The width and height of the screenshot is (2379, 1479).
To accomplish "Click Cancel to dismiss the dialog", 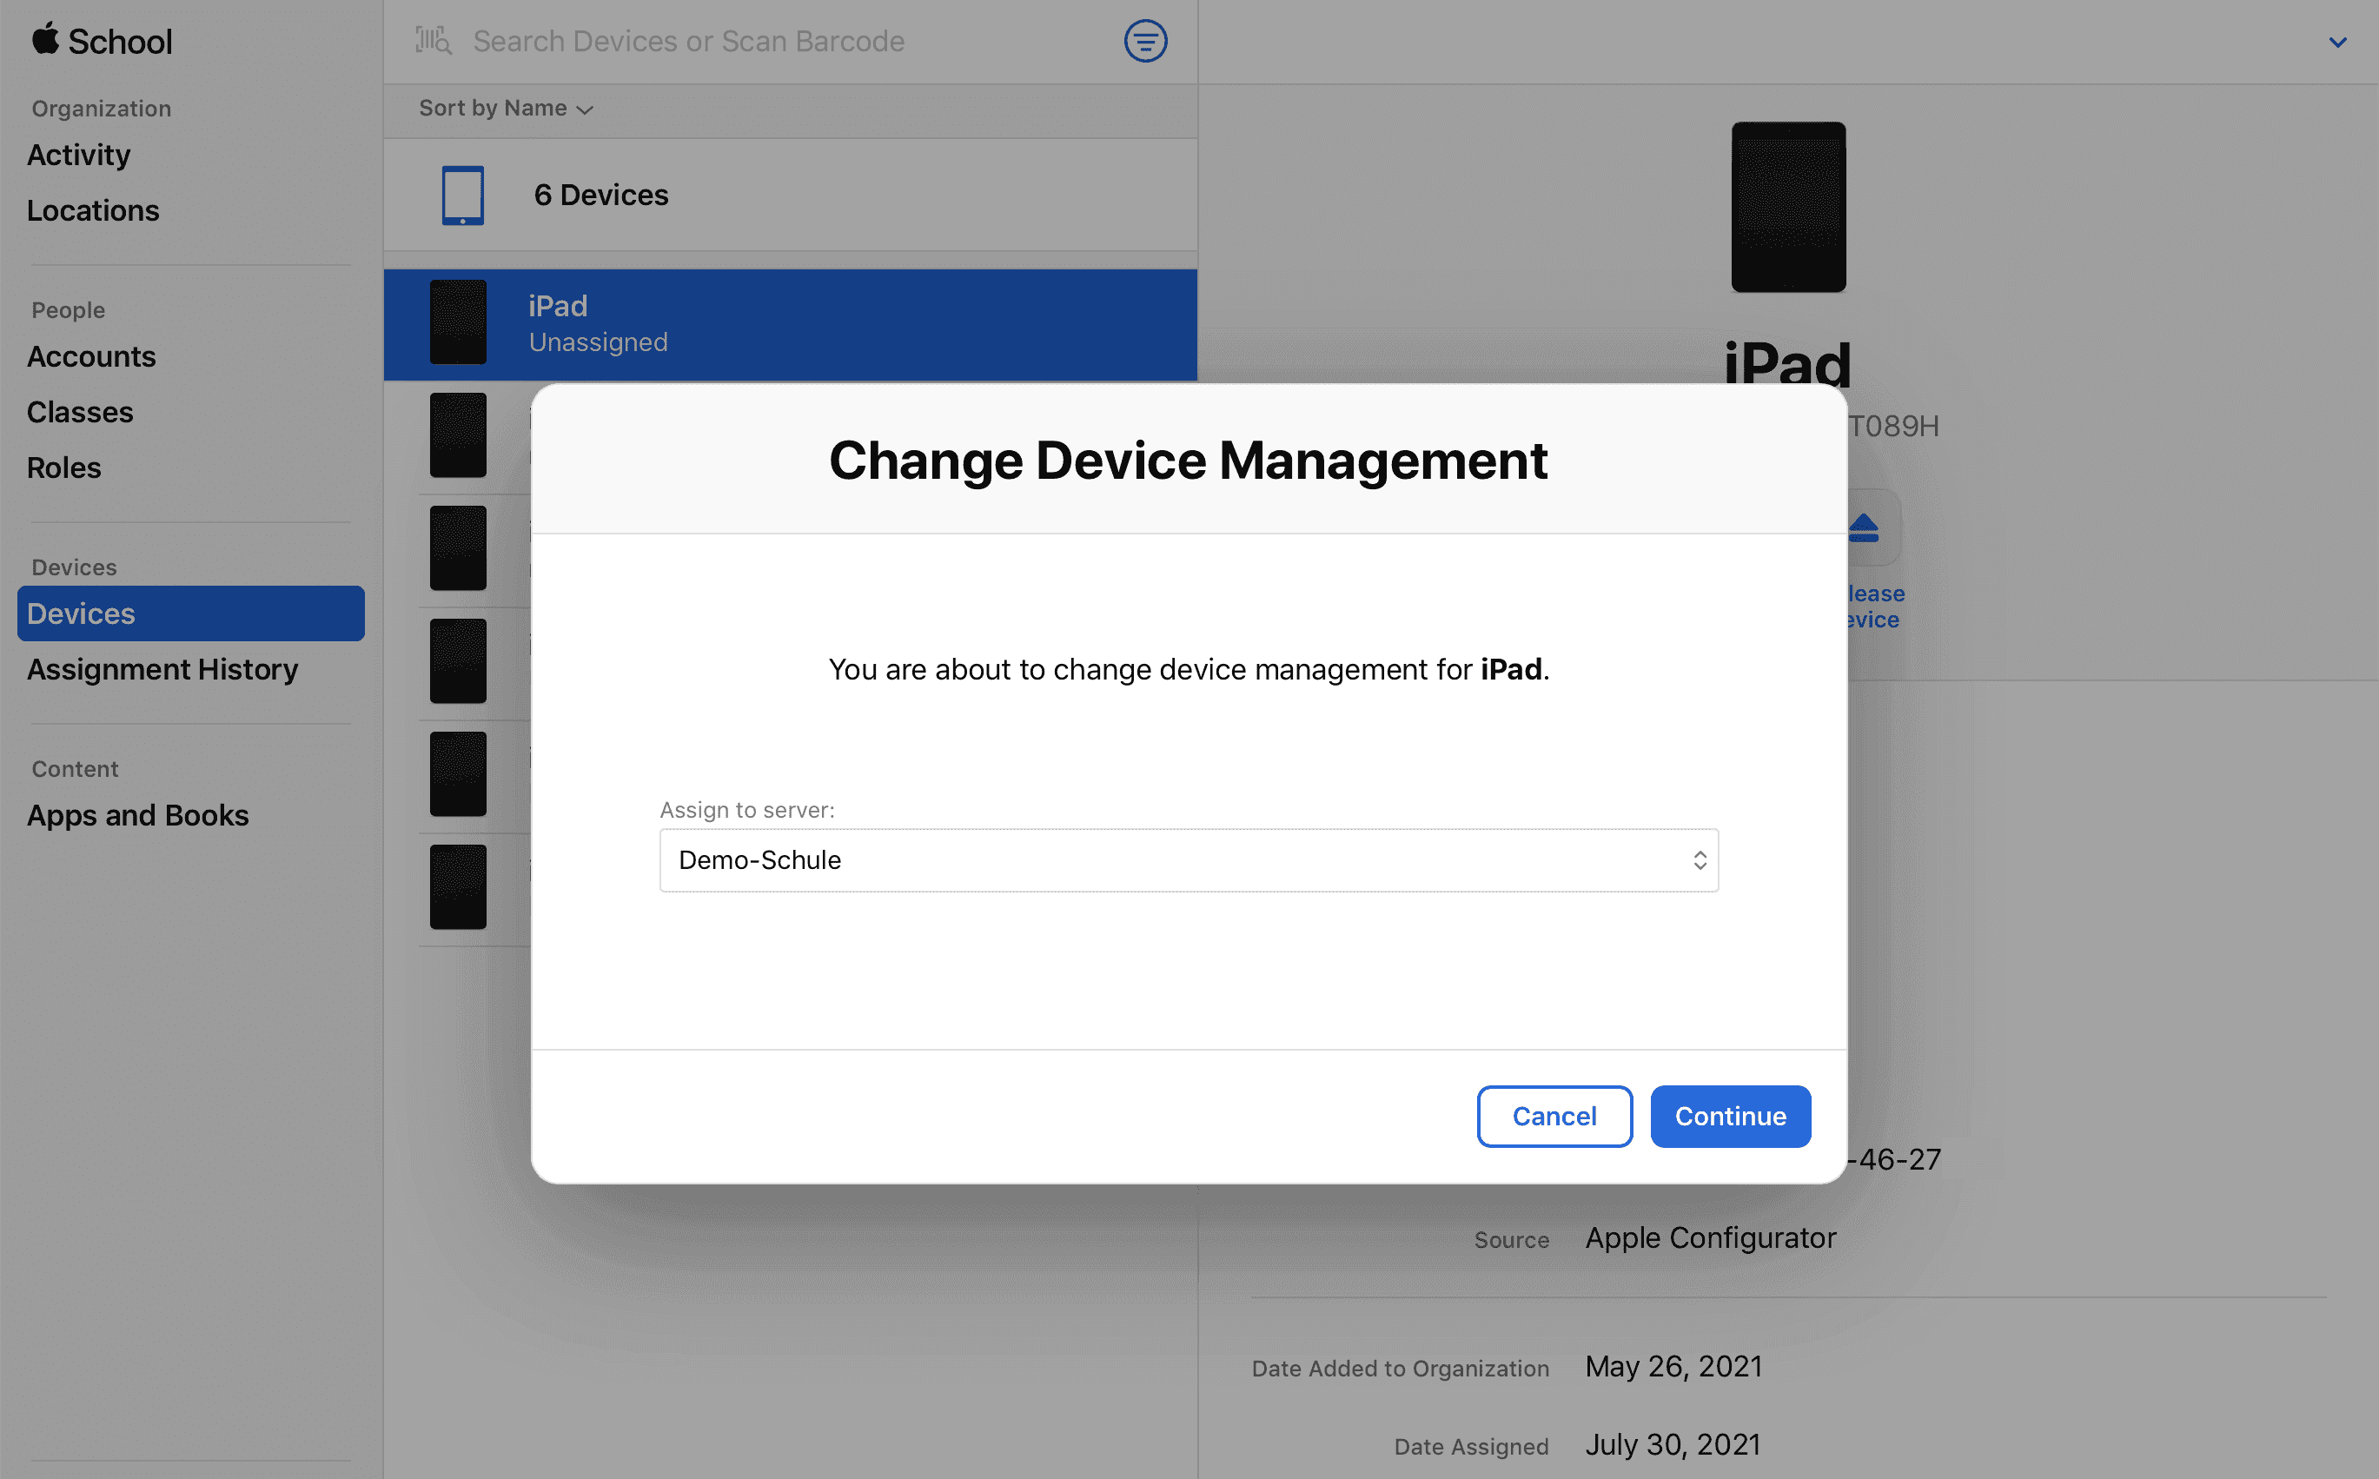I will 1553,1116.
